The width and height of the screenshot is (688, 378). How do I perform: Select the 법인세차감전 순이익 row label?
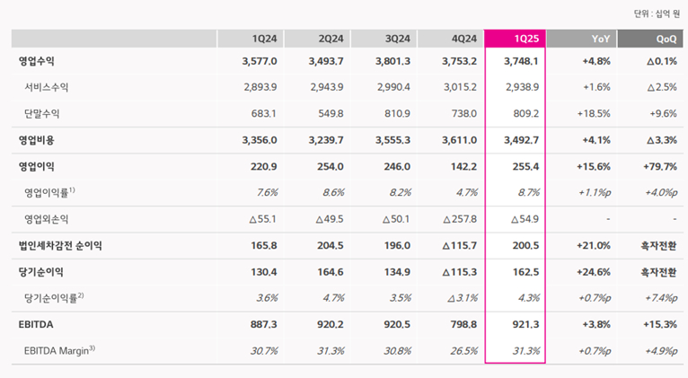tap(60, 245)
